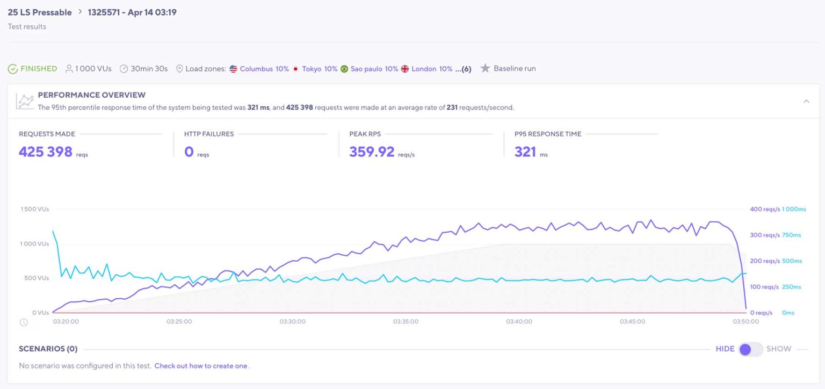Click the Baseline run star icon
The width and height of the screenshot is (825, 389).
click(x=486, y=68)
